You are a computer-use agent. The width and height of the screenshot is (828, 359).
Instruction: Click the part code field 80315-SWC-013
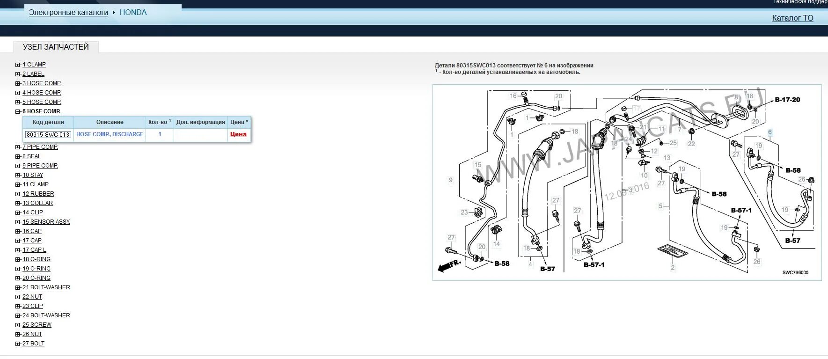[x=48, y=135]
